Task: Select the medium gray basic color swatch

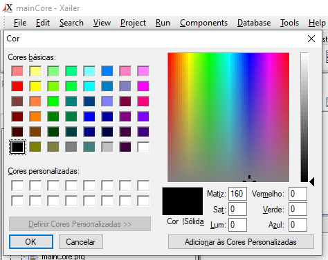Action: 71,147
